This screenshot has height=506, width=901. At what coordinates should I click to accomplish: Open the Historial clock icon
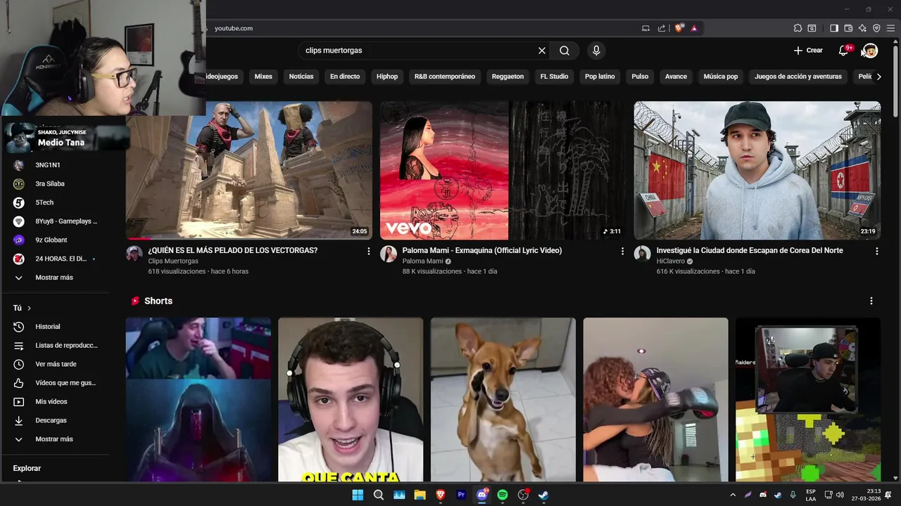tap(19, 327)
